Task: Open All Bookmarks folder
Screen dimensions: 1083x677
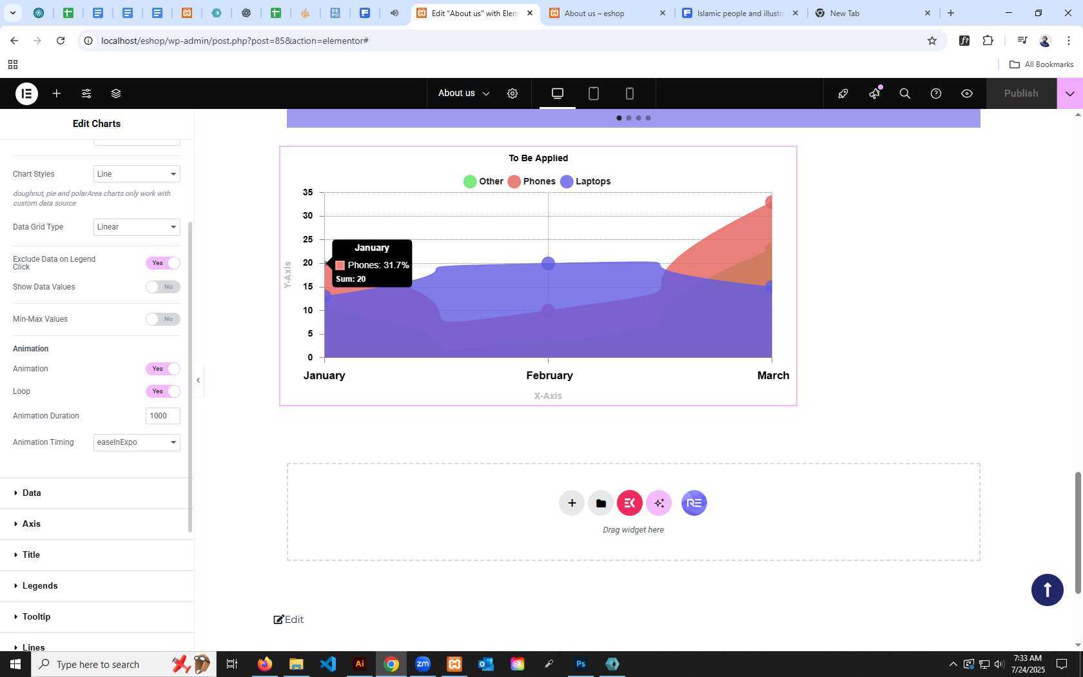Action: tap(1041, 64)
